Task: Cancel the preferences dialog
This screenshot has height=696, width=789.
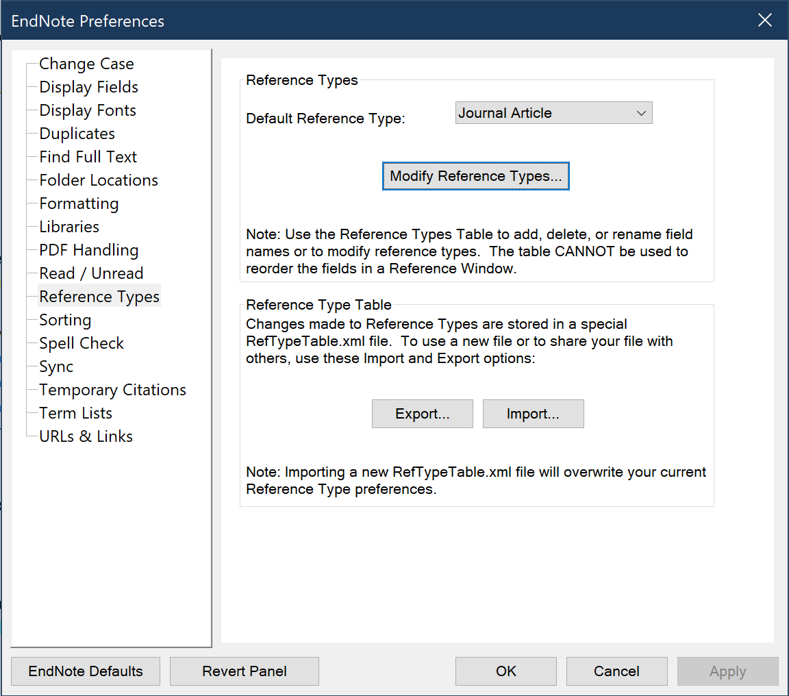Action: click(616, 671)
